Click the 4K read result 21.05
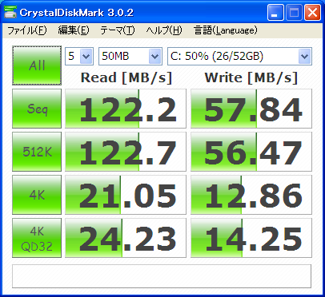Viewport: 325px width, 297px height. point(126,195)
